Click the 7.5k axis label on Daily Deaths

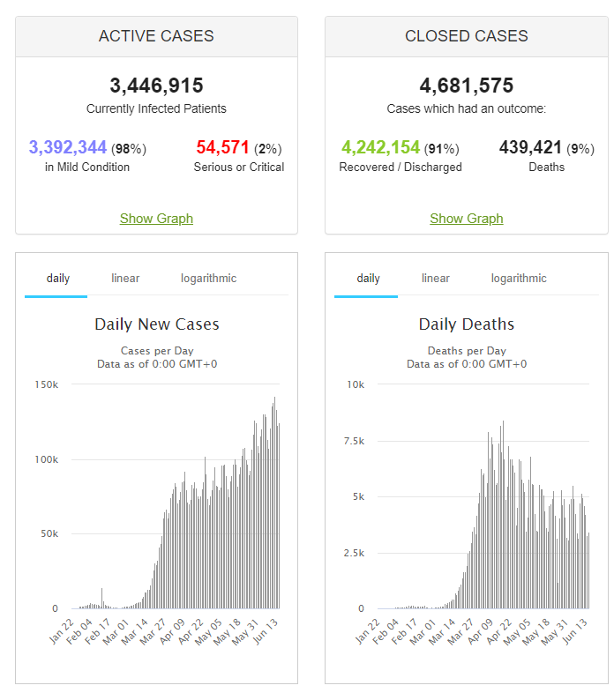coord(355,441)
